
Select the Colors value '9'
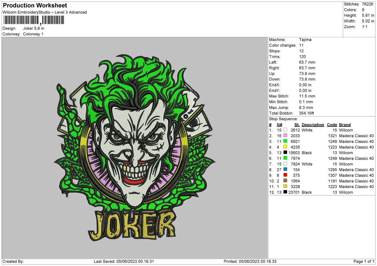point(363,10)
